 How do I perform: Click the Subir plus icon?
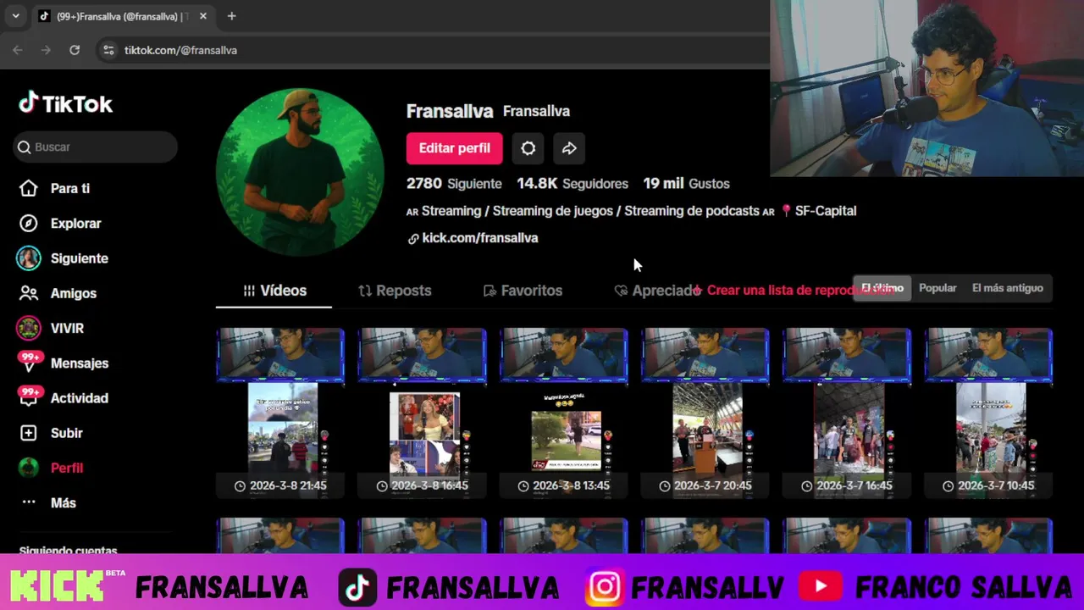coord(29,433)
